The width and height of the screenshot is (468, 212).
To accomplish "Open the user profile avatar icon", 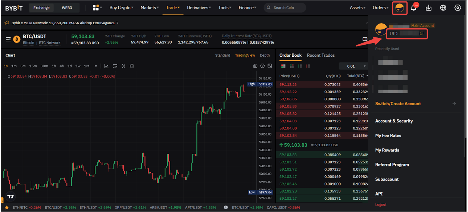I will 399,8.
